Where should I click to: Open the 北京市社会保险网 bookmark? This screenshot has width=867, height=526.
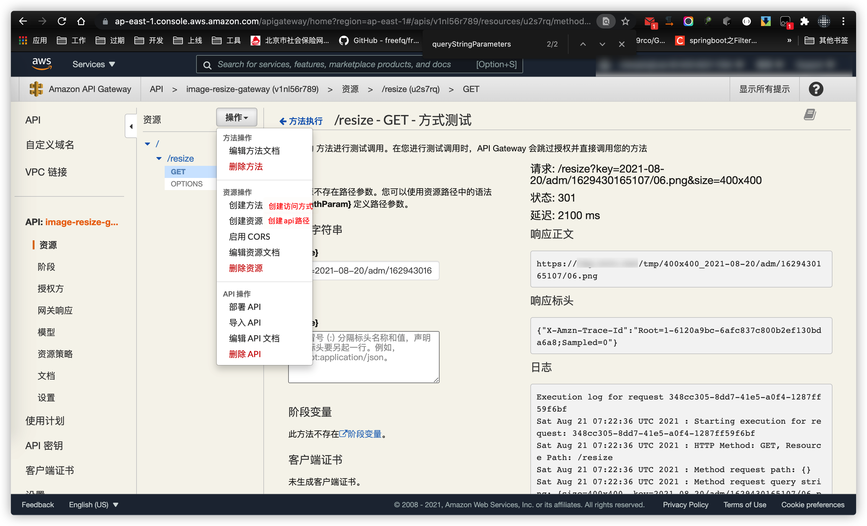point(290,41)
